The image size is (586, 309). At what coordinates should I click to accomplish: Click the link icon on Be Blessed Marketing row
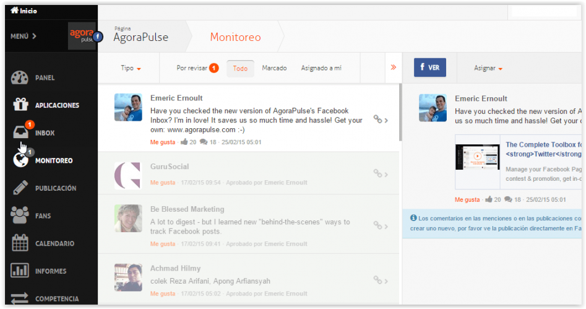coord(377,225)
